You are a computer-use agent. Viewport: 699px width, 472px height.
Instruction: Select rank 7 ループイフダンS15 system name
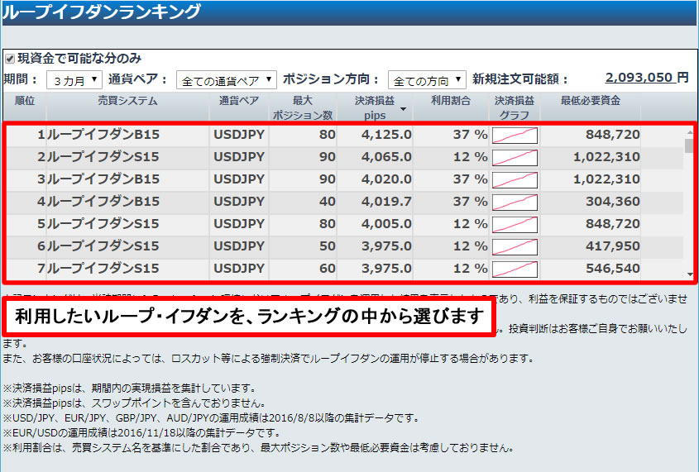coord(103,268)
